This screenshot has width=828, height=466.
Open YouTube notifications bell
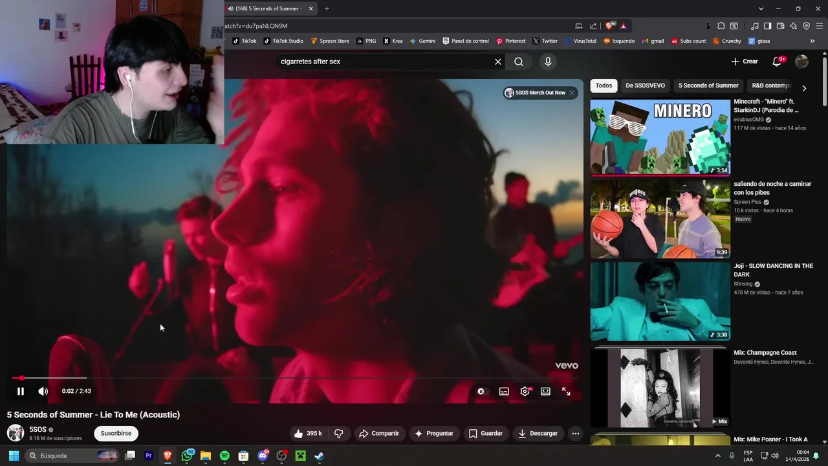click(777, 61)
